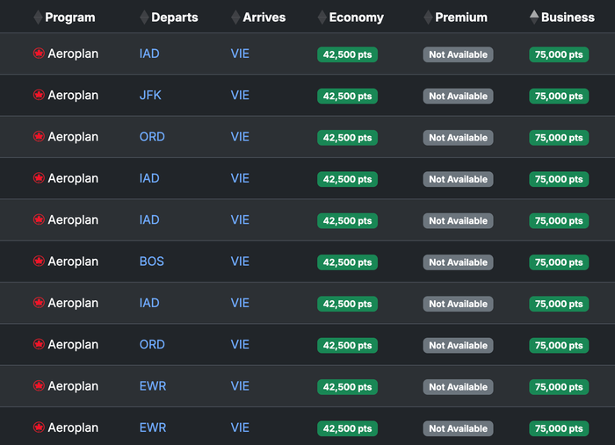
Task: Sort table by Program column arrows
Action: click(38, 18)
